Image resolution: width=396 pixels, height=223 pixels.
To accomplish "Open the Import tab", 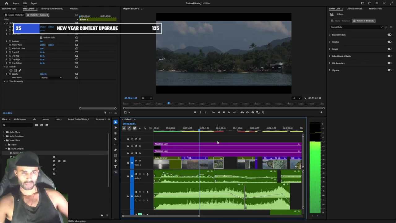I will (x=16, y=3).
